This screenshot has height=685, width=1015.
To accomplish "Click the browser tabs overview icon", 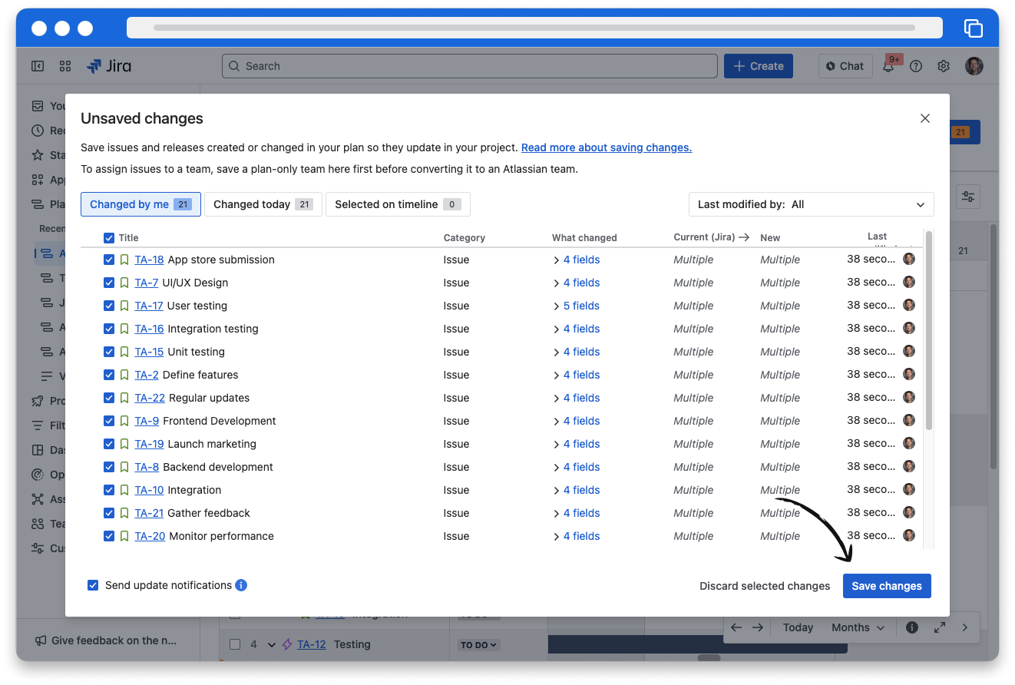I will 974,28.
